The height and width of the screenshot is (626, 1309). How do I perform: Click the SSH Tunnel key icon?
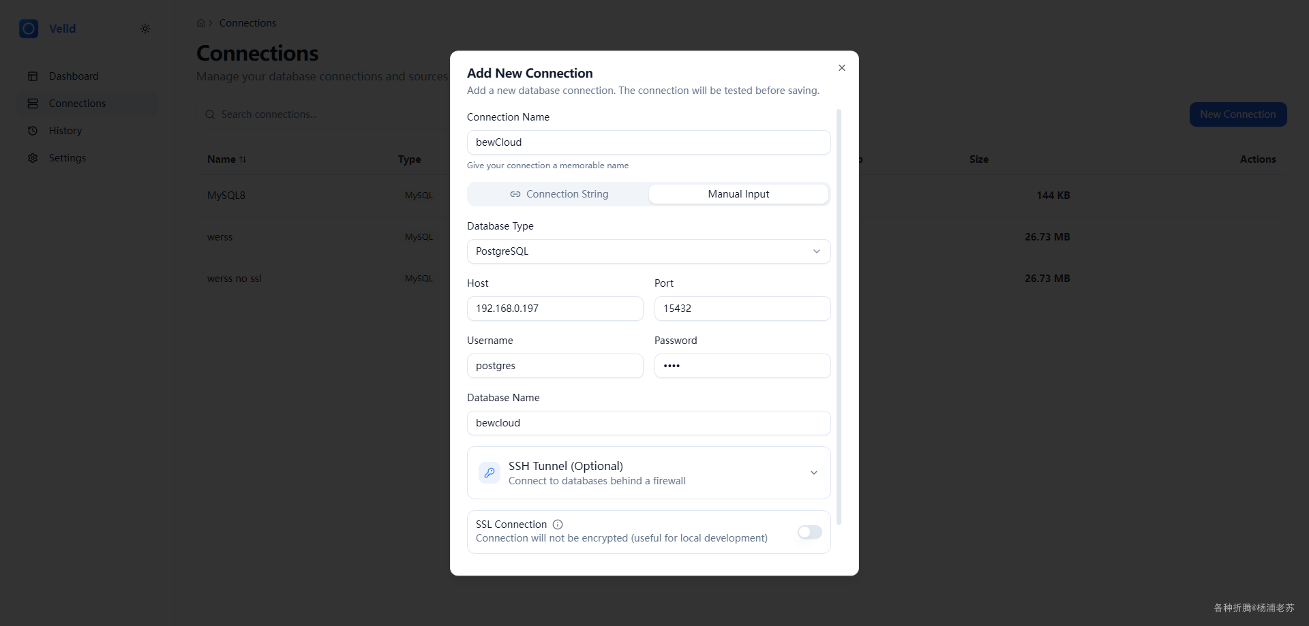point(490,473)
